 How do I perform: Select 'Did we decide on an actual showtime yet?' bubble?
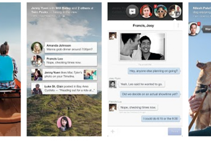(x=150, y=94)
